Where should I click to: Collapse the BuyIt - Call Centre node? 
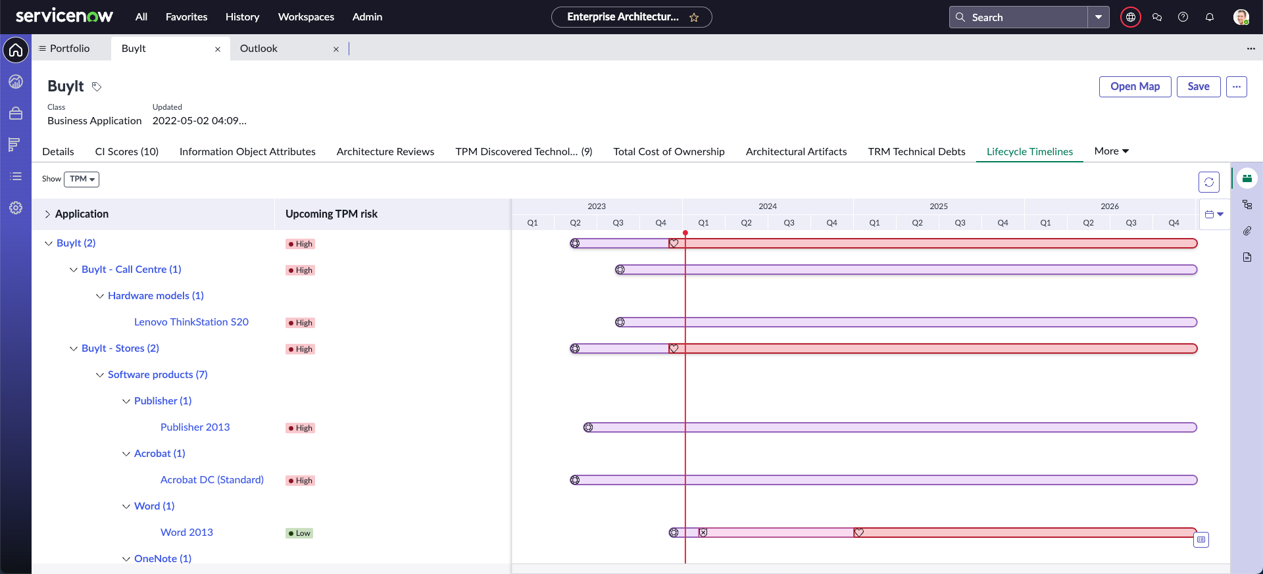coord(74,270)
